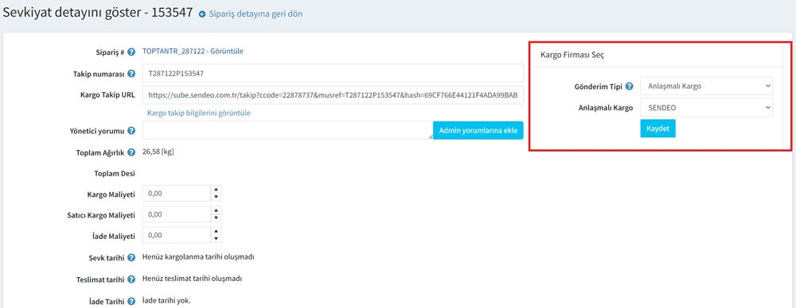Click into the Yönetici yorumu text area

[288, 130]
